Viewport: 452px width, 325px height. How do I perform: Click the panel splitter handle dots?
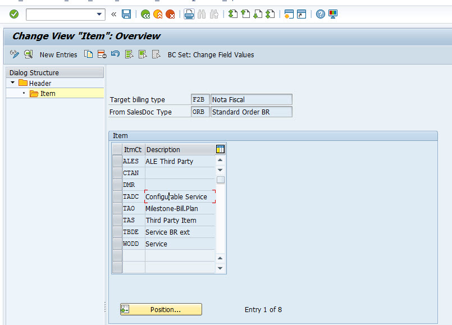(105, 307)
